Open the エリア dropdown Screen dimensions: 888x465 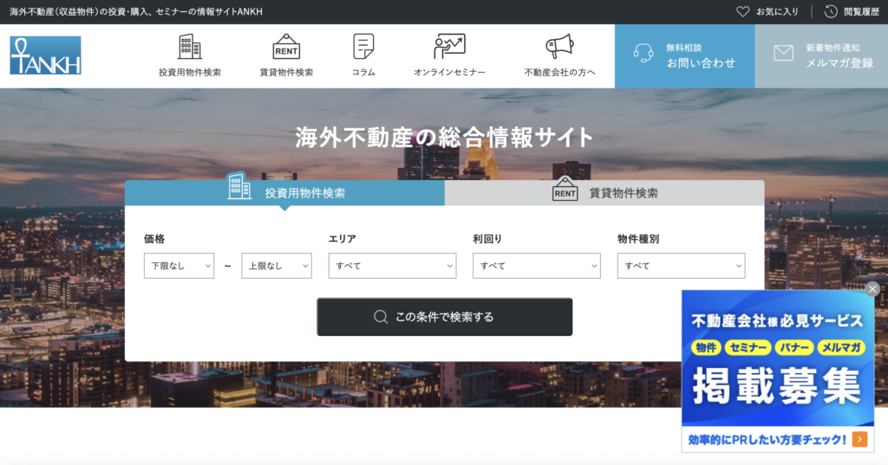click(392, 266)
